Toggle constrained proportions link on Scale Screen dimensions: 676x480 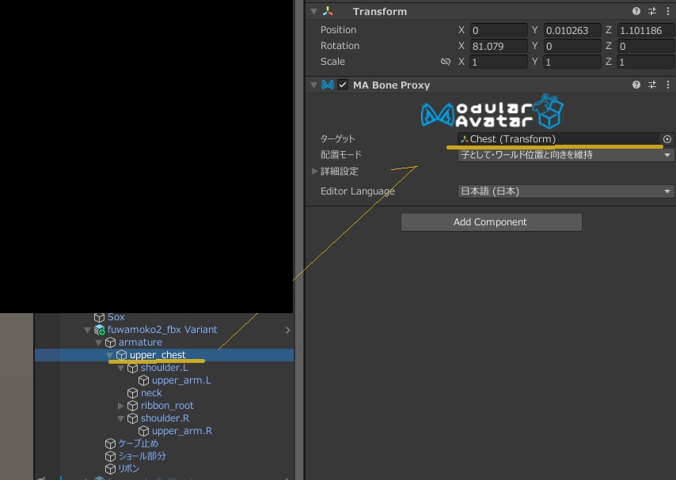click(x=446, y=62)
